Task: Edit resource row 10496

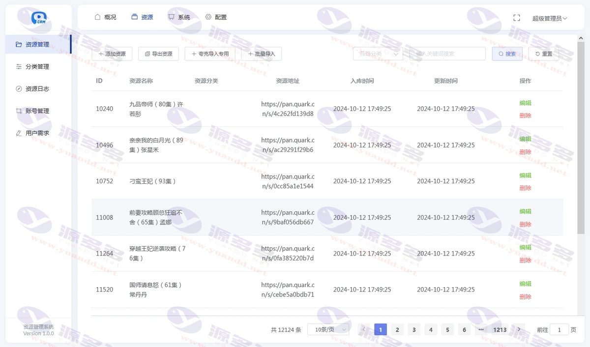Action: click(525, 139)
